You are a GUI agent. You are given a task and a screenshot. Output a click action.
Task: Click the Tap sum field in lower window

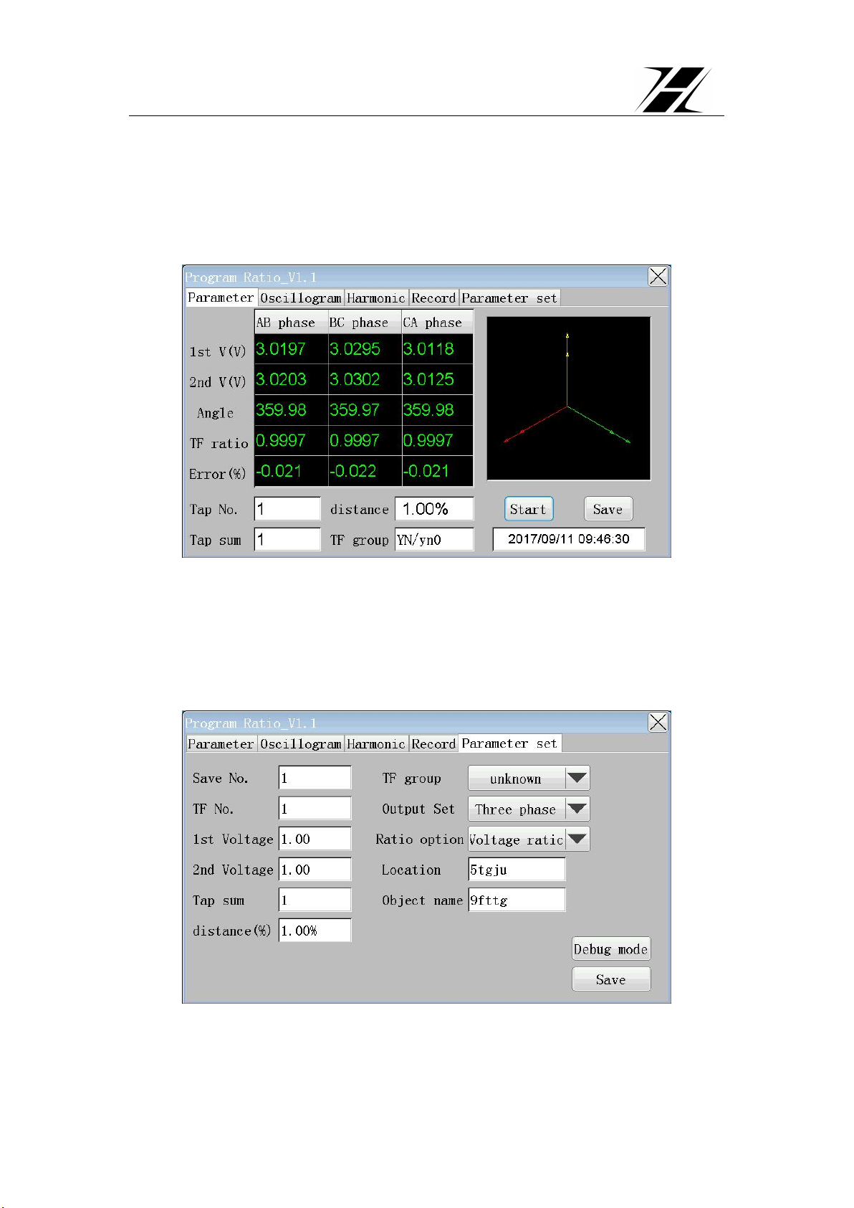coord(315,900)
